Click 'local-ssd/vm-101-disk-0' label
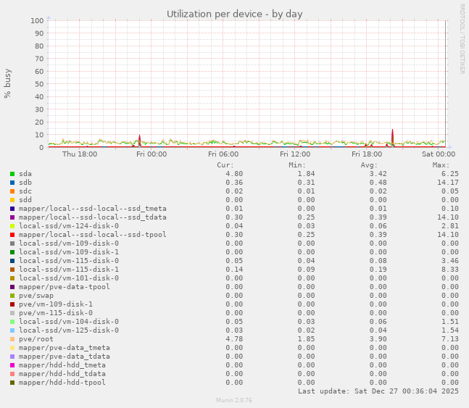This screenshot has height=408, width=469. (69, 278)
